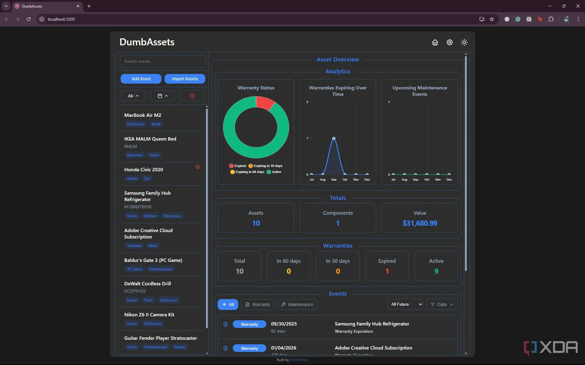This screenshot has height=365, width=585.
Task: Toggle light/dark theme sun icon
Action: coord(464,42)
